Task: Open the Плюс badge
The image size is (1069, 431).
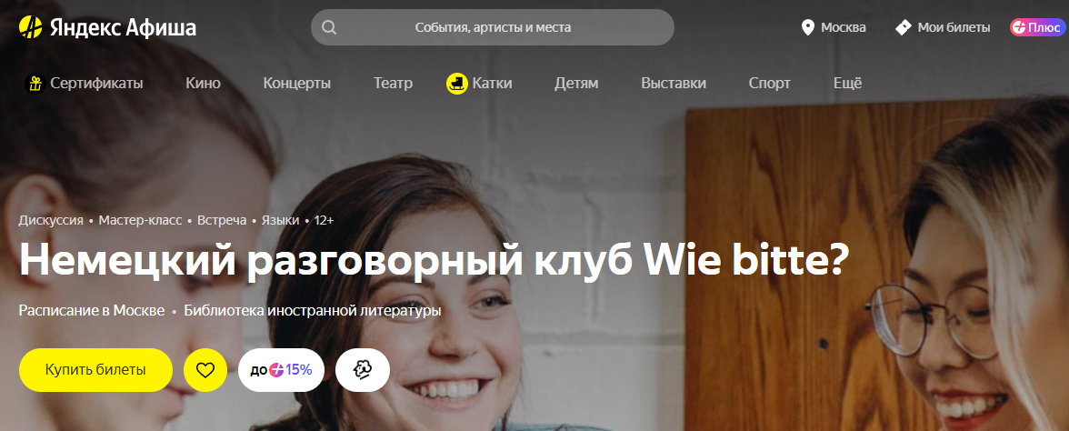Action: click(1036, 27)
